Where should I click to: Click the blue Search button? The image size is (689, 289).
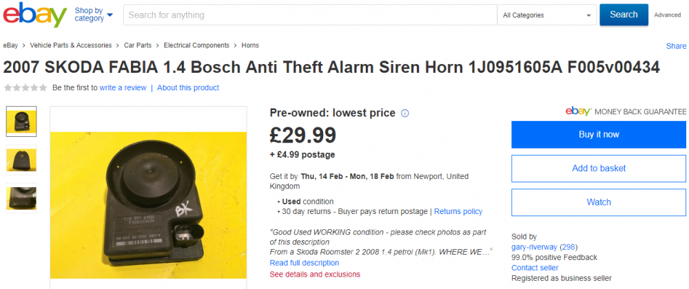coord(624,14)
